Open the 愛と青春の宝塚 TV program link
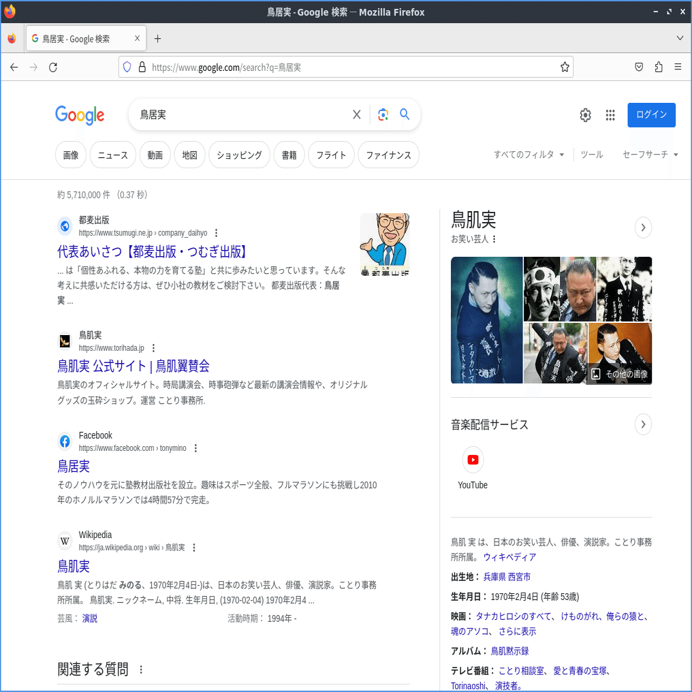This screenshot has height=692, width=692. pos(580,671)
